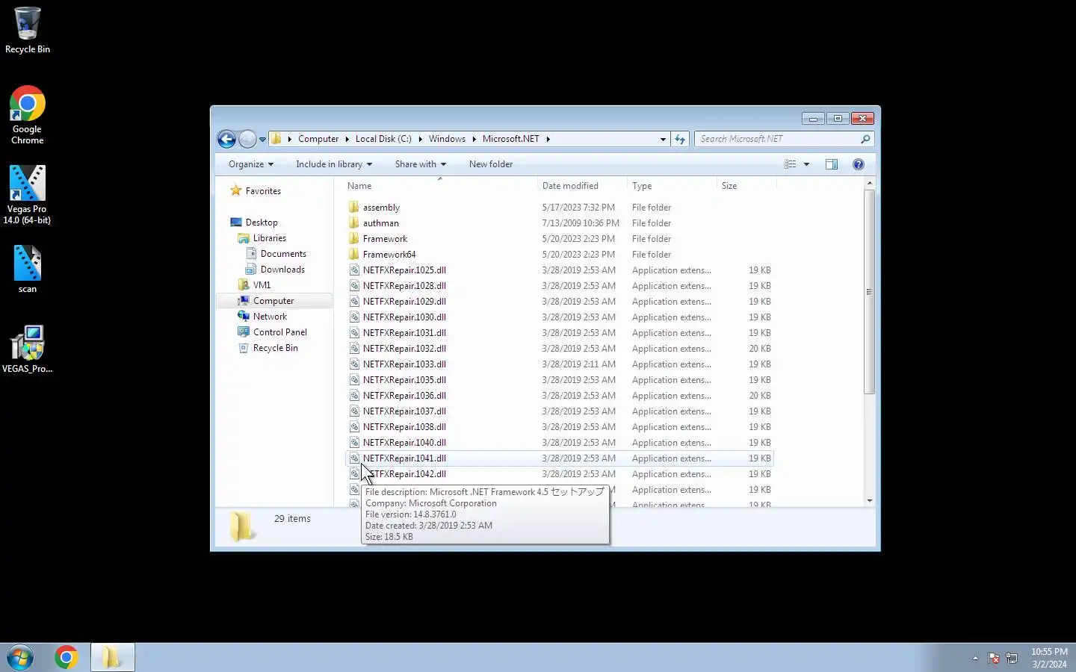Click Microsoft.NET in the address breadcrumb
The height and width of the screenshot is (672, 1076).
pos(510,139)
